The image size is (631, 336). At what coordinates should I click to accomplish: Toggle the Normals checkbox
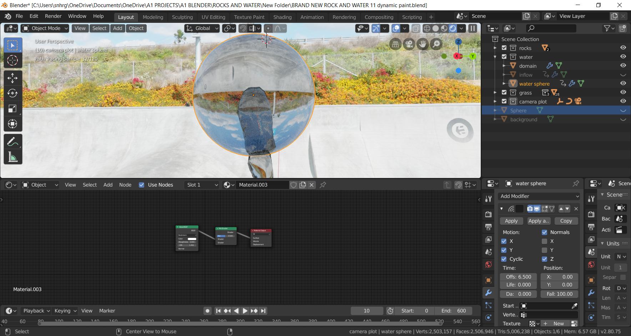tap(545, 232)
